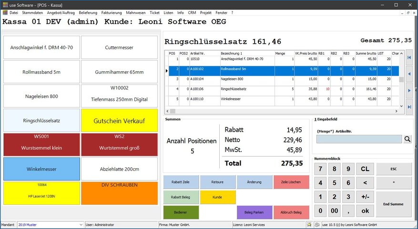The image size is (418, 229).
Task: Jump to the last record arrow
Action: coord(408,106)
